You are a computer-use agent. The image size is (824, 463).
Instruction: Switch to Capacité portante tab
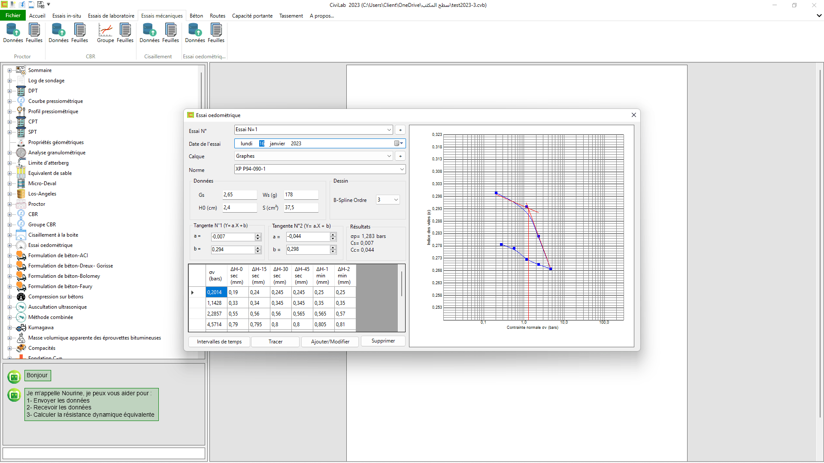(252, 16)
